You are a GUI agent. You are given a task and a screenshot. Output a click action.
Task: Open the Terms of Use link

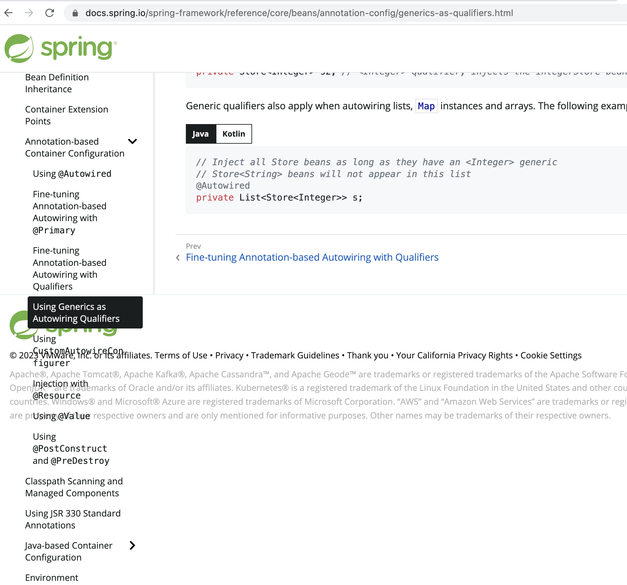click(x=181, y=355)
